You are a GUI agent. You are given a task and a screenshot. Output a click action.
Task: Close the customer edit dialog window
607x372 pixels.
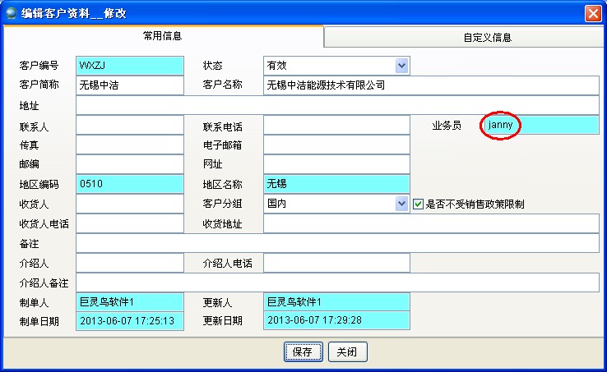(592, 13)
